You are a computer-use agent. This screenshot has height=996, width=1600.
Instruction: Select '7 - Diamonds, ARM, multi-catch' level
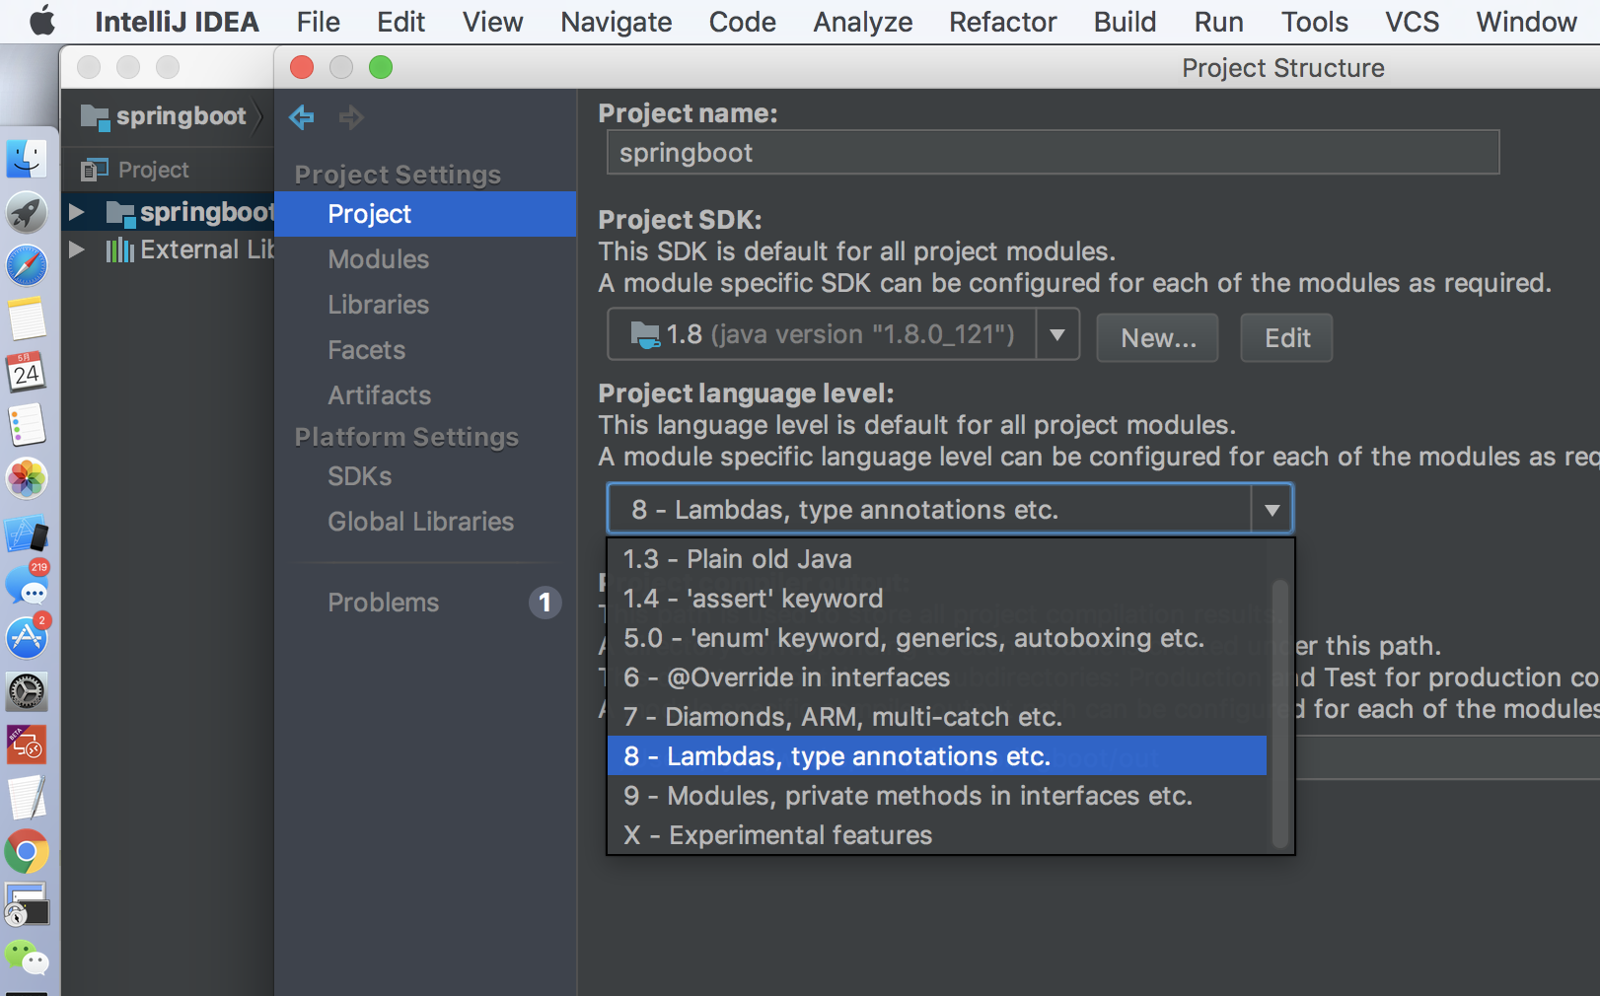[x=937, y=717]
